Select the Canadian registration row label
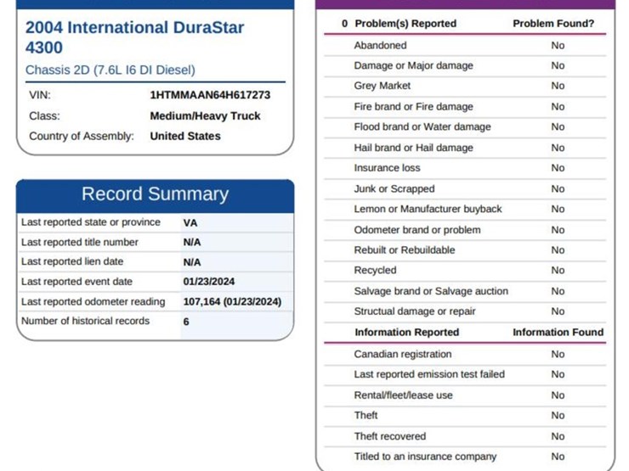Screen dimensions: 629x471 tap(402, 354)
